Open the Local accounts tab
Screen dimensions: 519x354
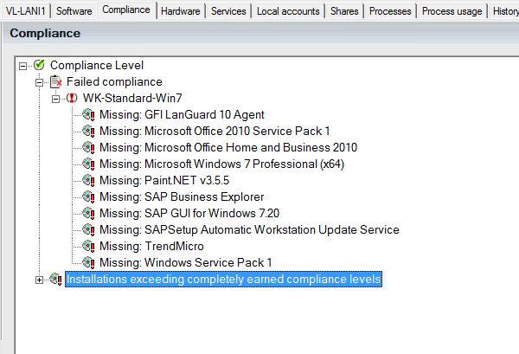290,10
